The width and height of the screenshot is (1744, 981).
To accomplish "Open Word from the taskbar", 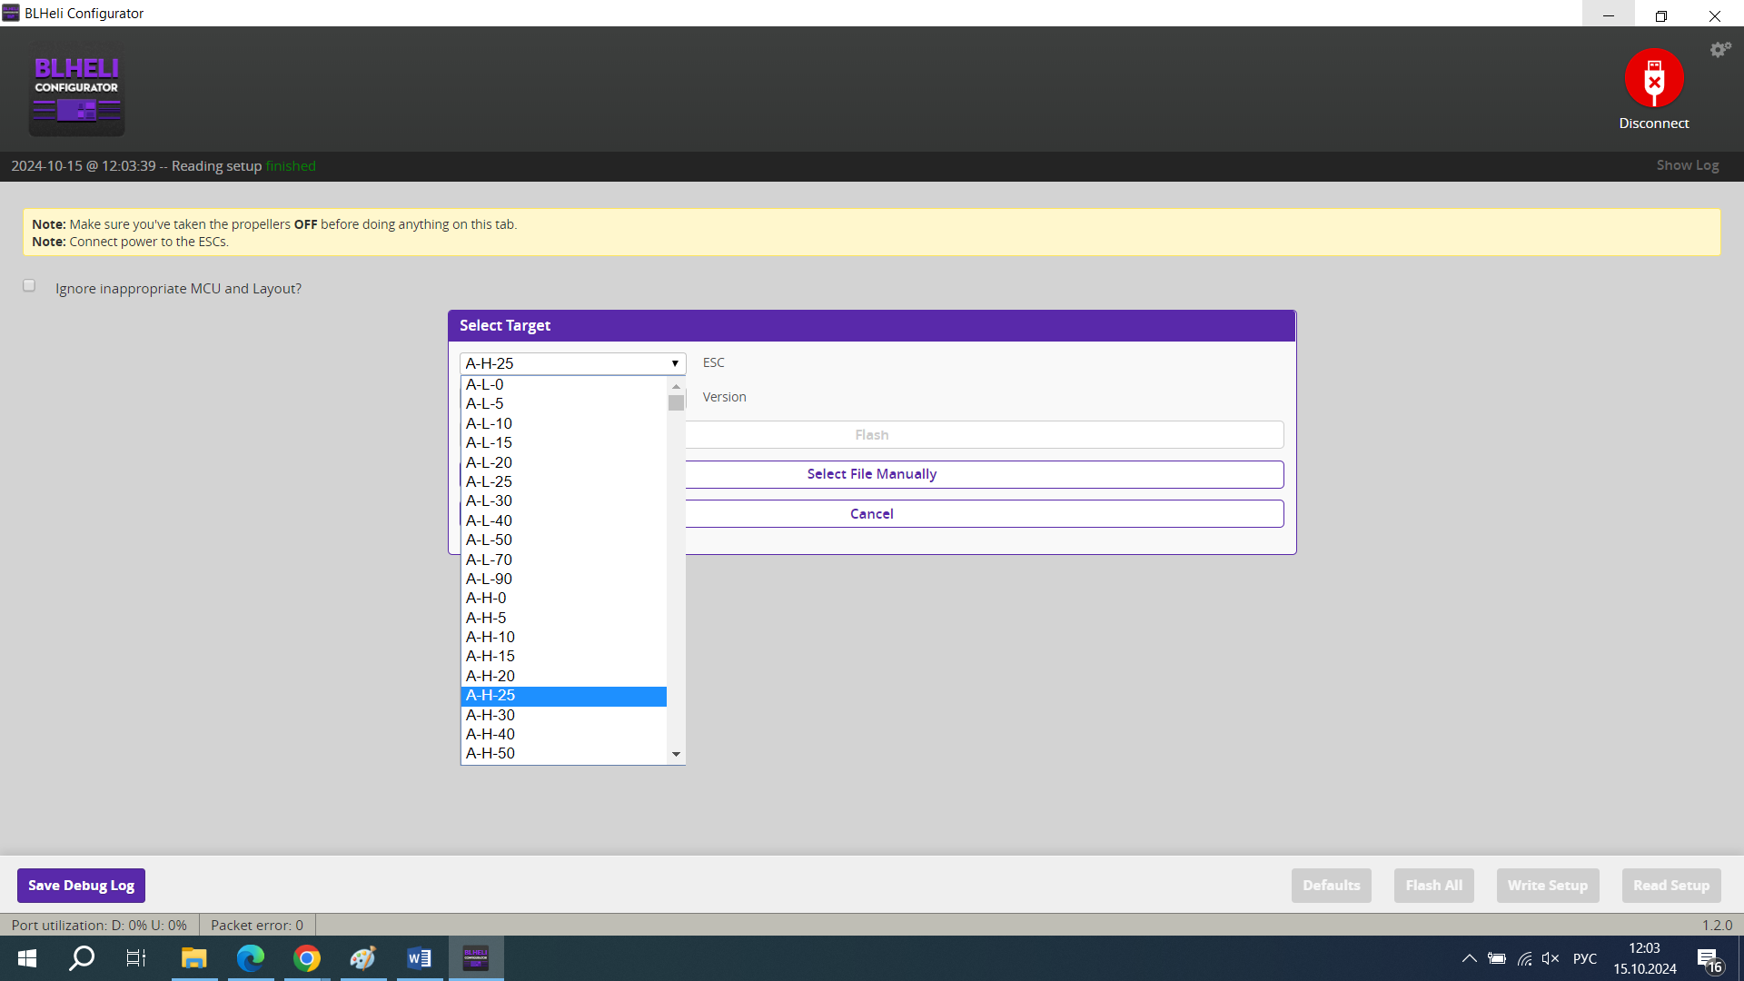I will tap(419, 958).
